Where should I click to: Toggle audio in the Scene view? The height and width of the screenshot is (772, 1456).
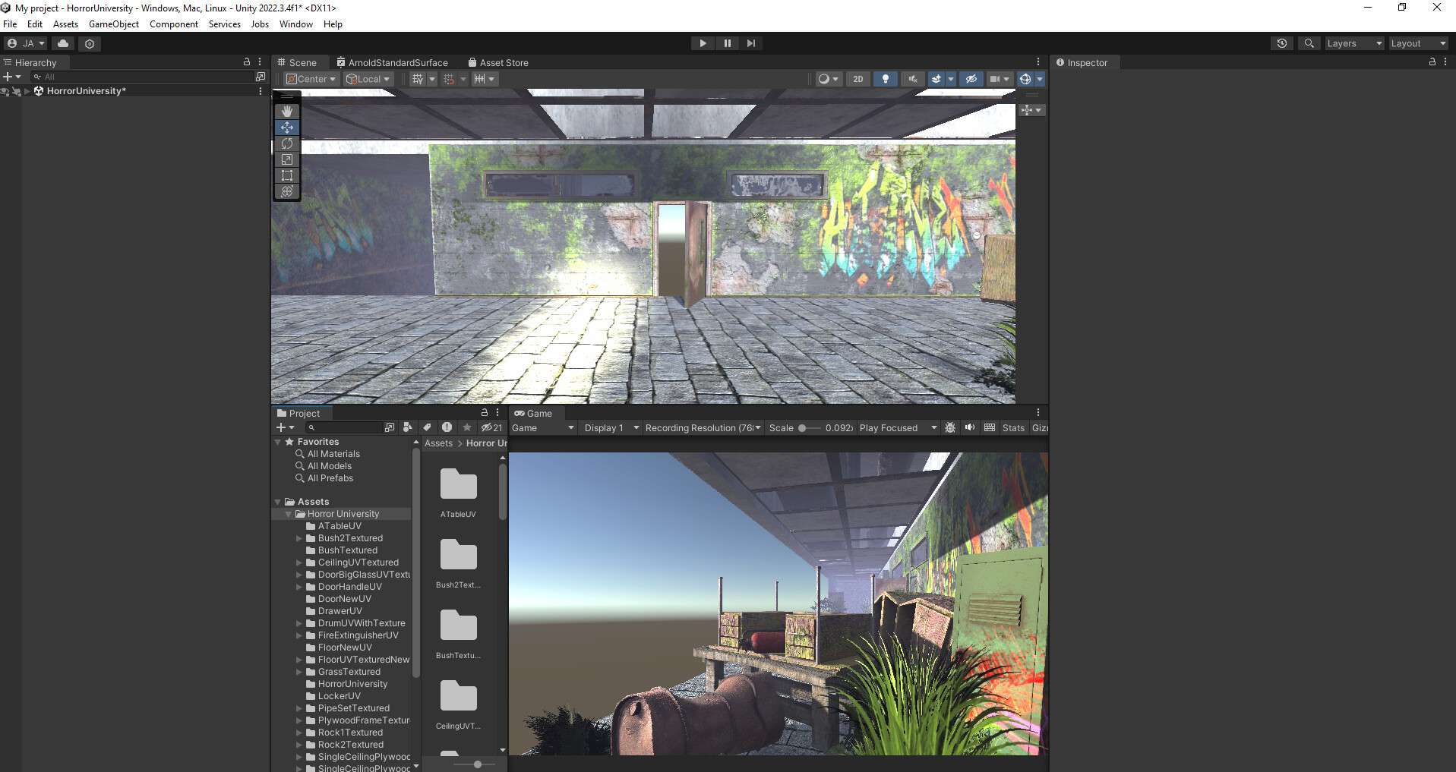click(x=911, y=79)
